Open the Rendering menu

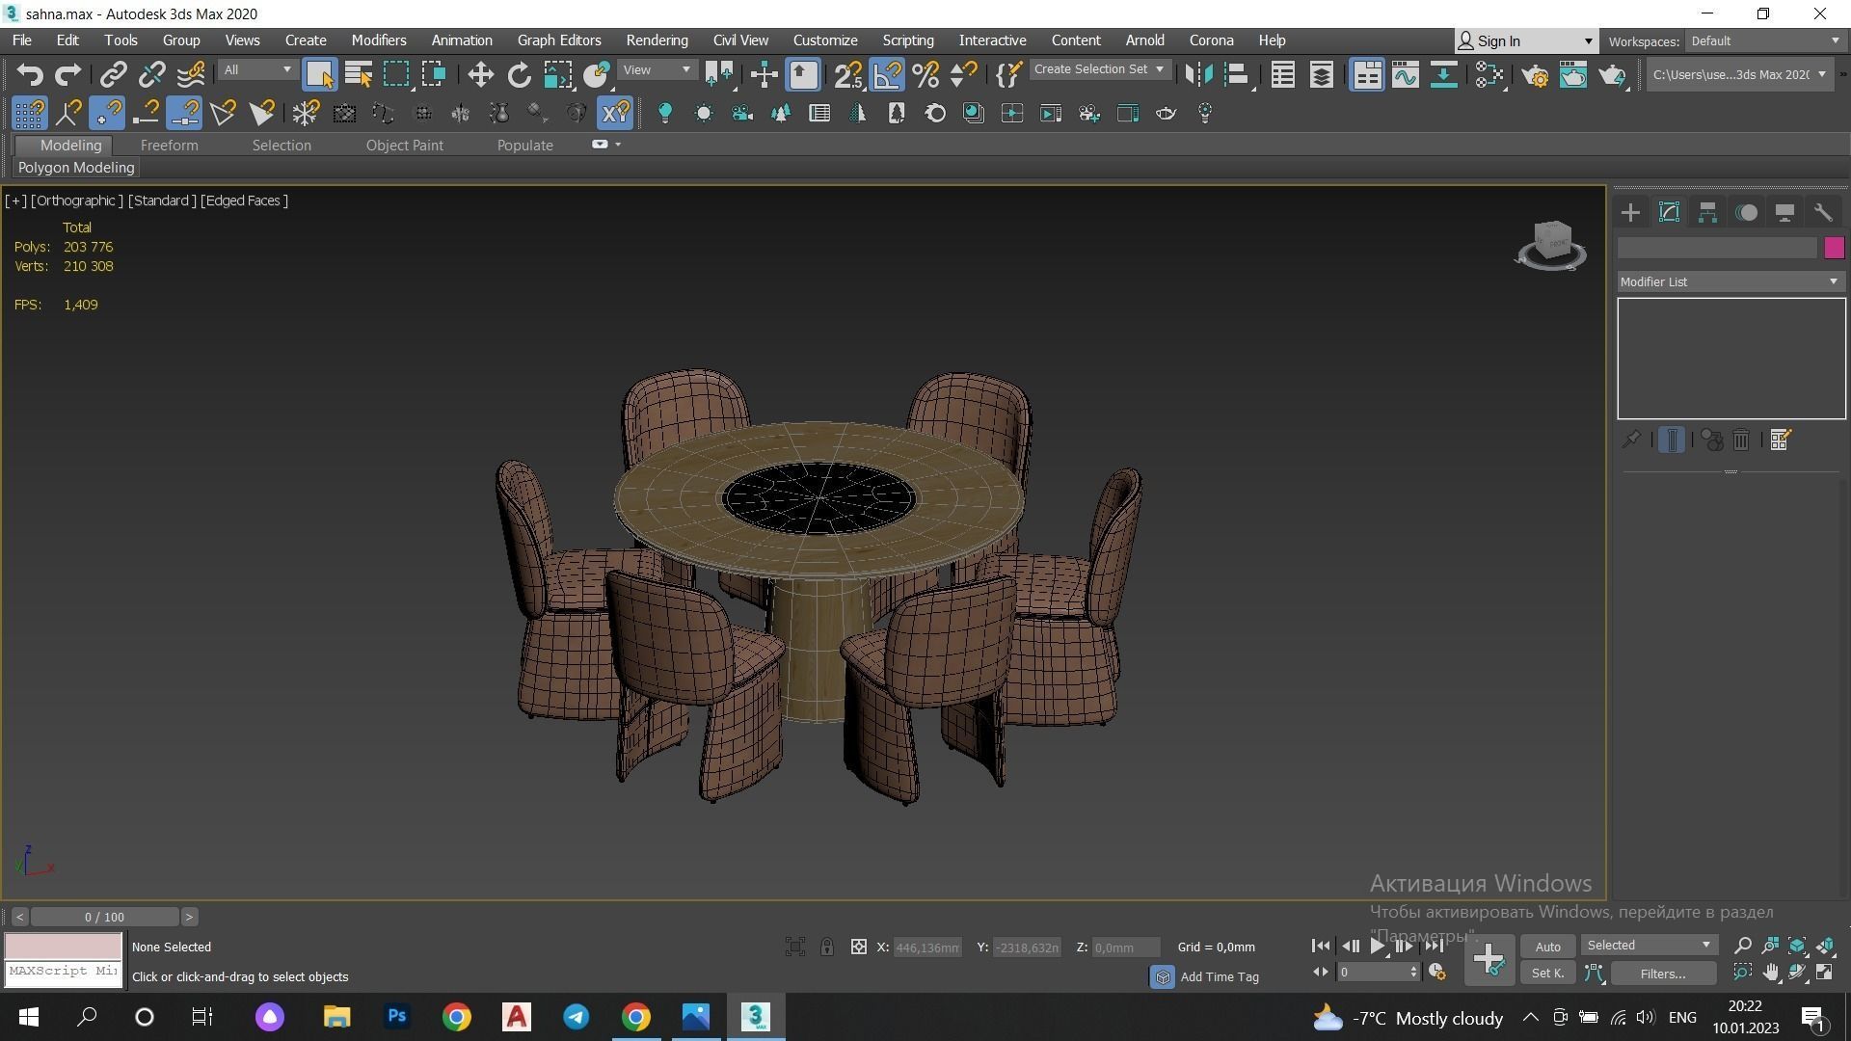[x=657, y=40]
